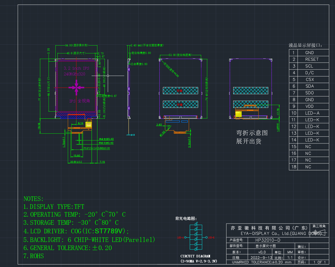Click the "7.ROHS" note
Viewport: 335px width, 267px height.
(x=34, y=256)
